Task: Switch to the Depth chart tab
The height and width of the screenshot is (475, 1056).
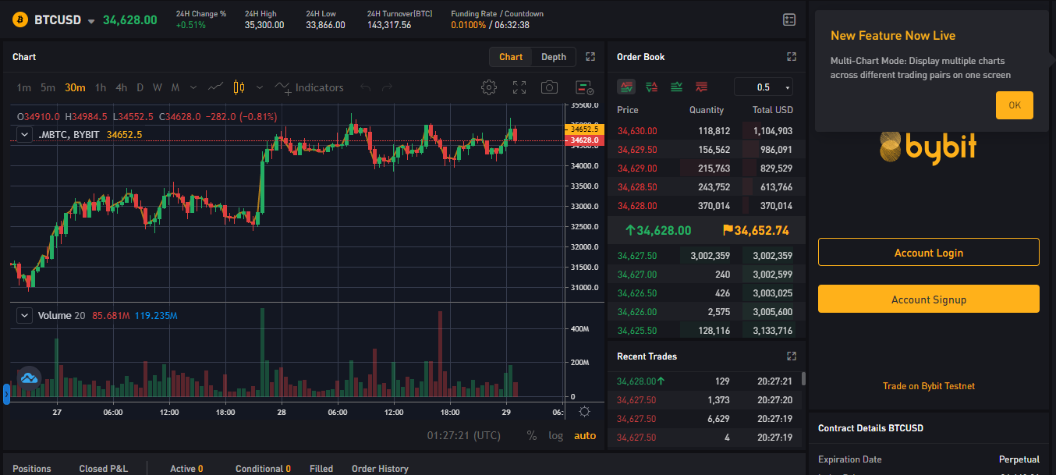Action: [554, 57]
